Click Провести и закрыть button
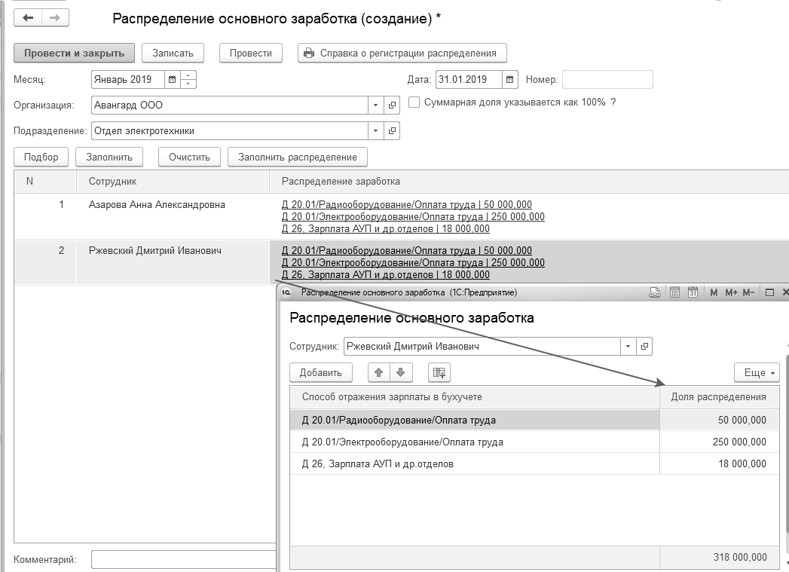The image size is (789, 572). point(74,53)
